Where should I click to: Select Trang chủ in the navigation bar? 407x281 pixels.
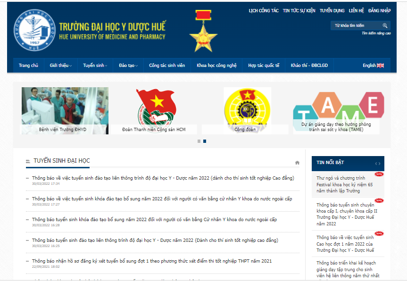[x=28, y=66]
